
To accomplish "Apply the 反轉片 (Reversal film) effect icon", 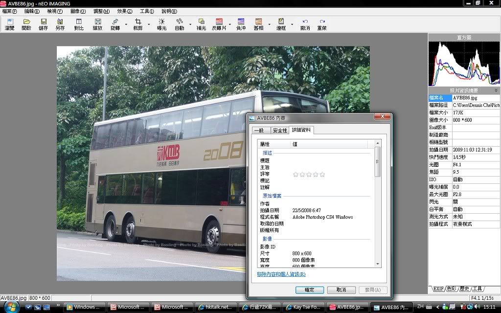I will pos(219,24).
